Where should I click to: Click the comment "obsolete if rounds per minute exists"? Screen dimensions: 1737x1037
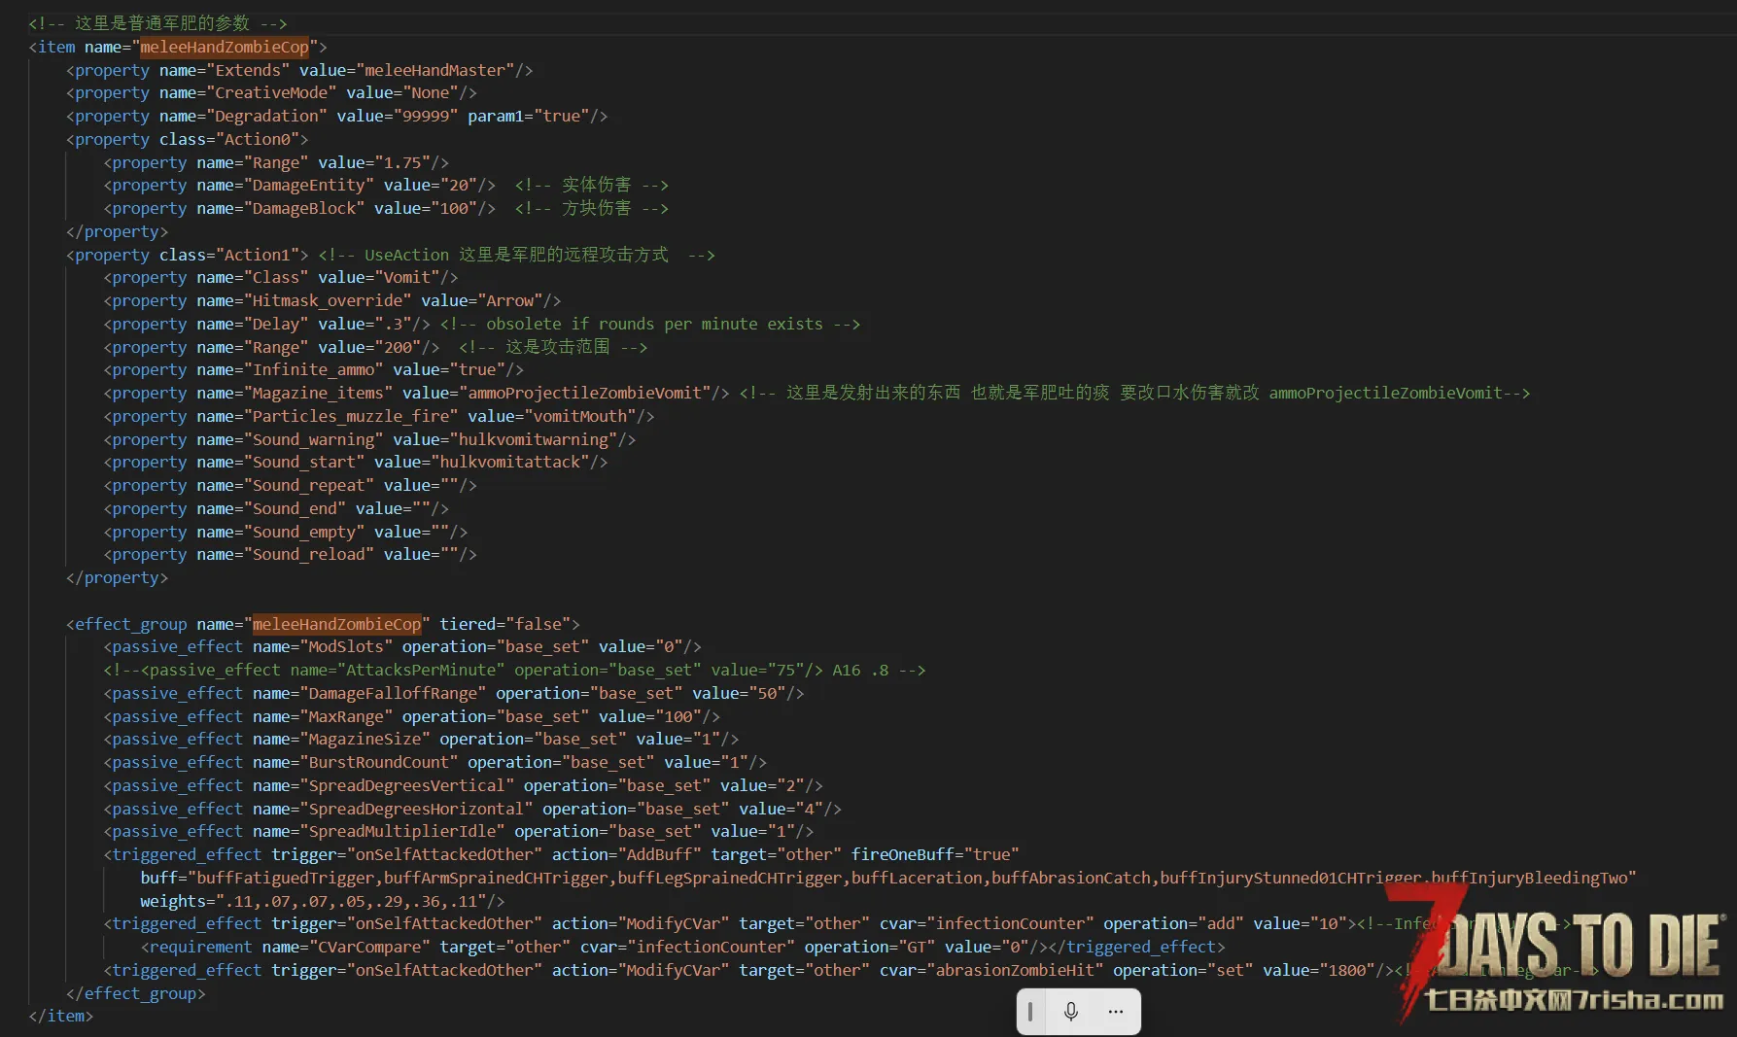(654, 324)
